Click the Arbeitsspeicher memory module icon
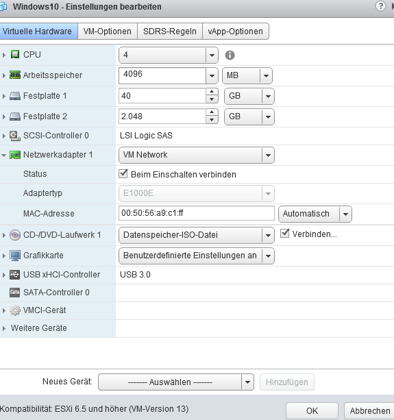The image size is (394, 420). click(15, 75)
